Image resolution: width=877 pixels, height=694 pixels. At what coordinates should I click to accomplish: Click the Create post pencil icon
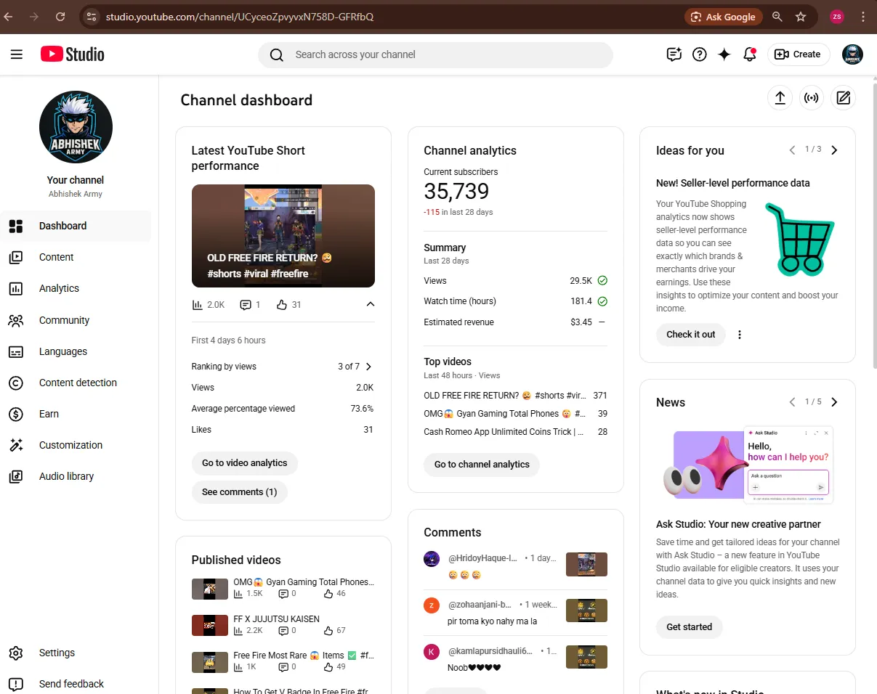844,98
